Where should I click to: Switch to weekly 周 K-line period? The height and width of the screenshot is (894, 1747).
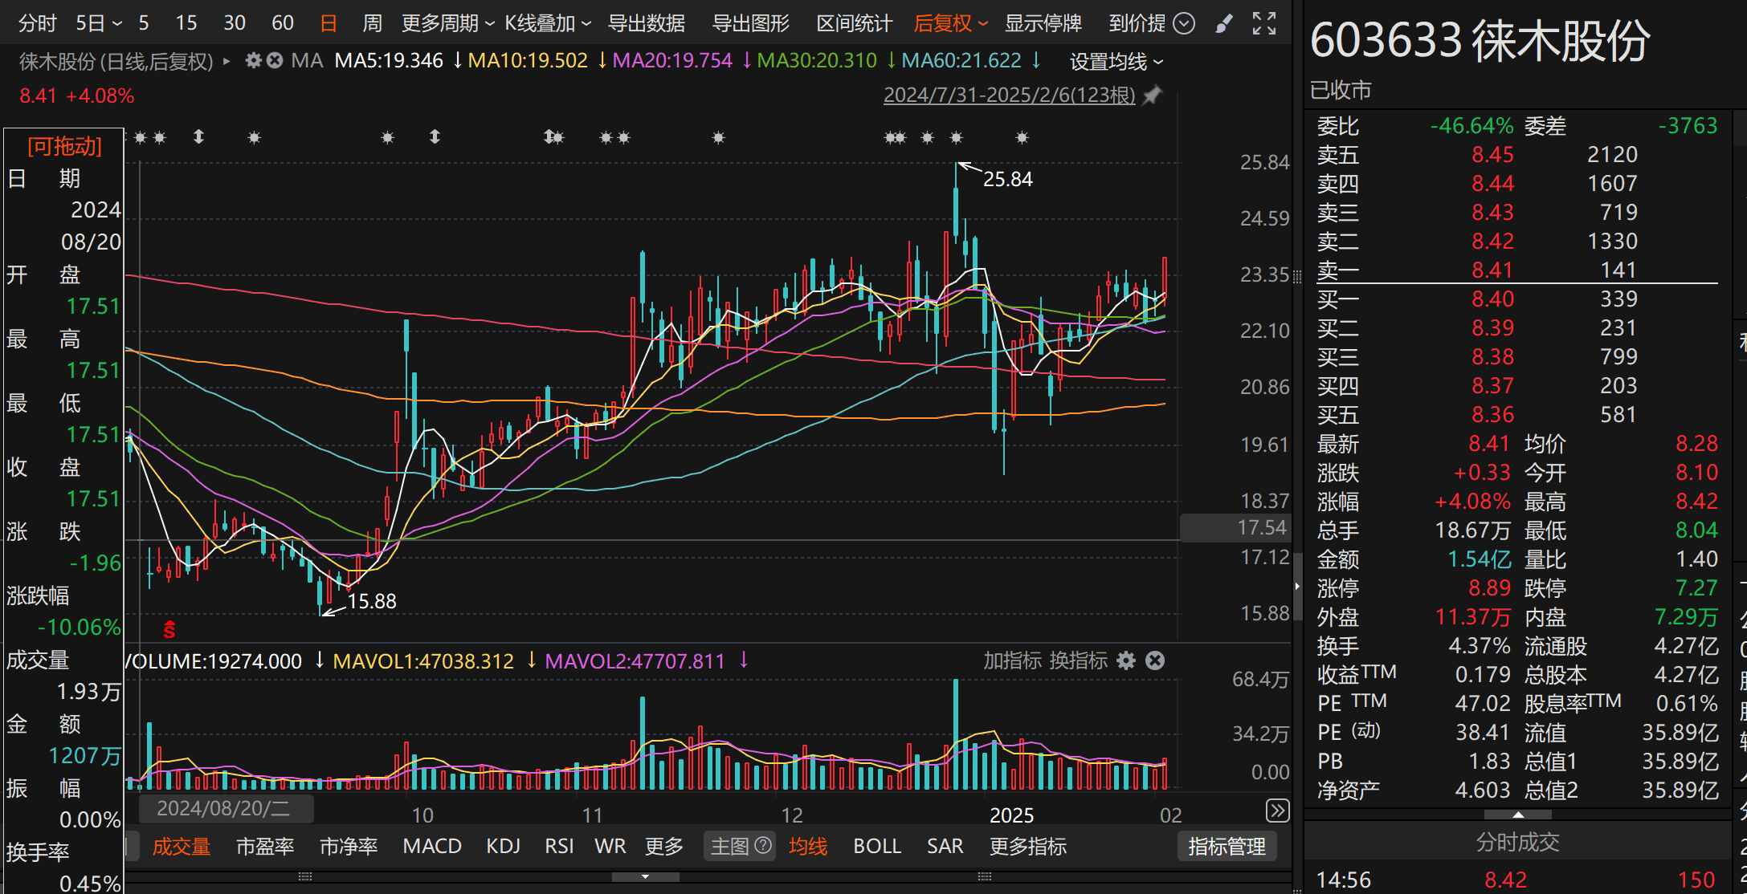[372, 23]
